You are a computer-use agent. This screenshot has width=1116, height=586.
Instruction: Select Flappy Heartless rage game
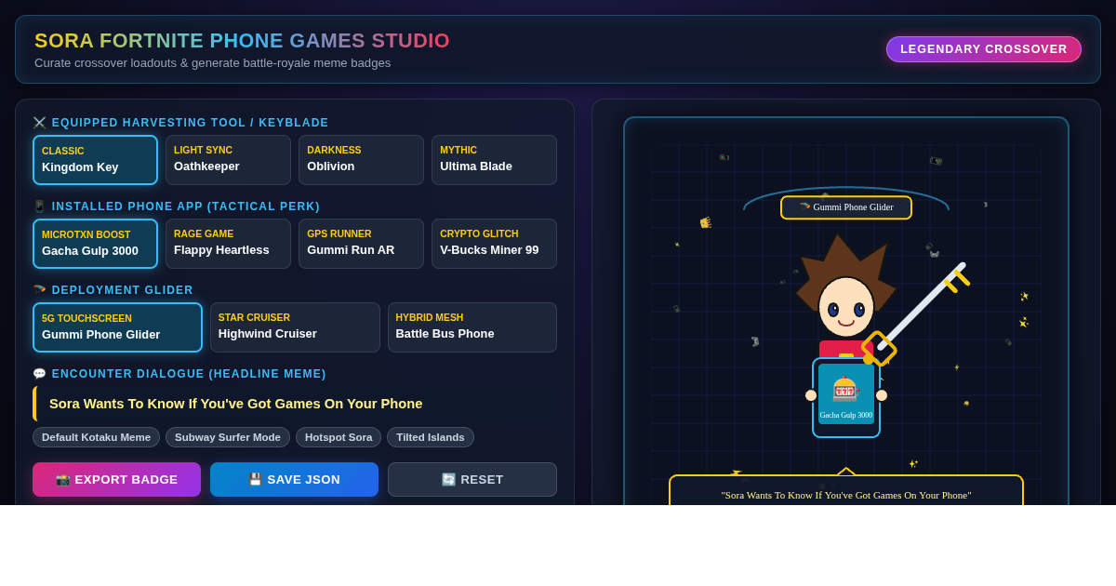click(x=228, y=244)
